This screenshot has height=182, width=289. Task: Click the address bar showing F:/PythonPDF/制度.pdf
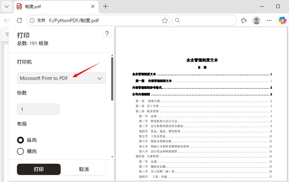pos(98,20)
